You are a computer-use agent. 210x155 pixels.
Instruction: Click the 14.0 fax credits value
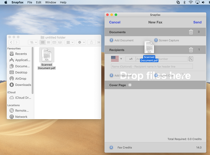pyautogui.click(x=199, y=147)
